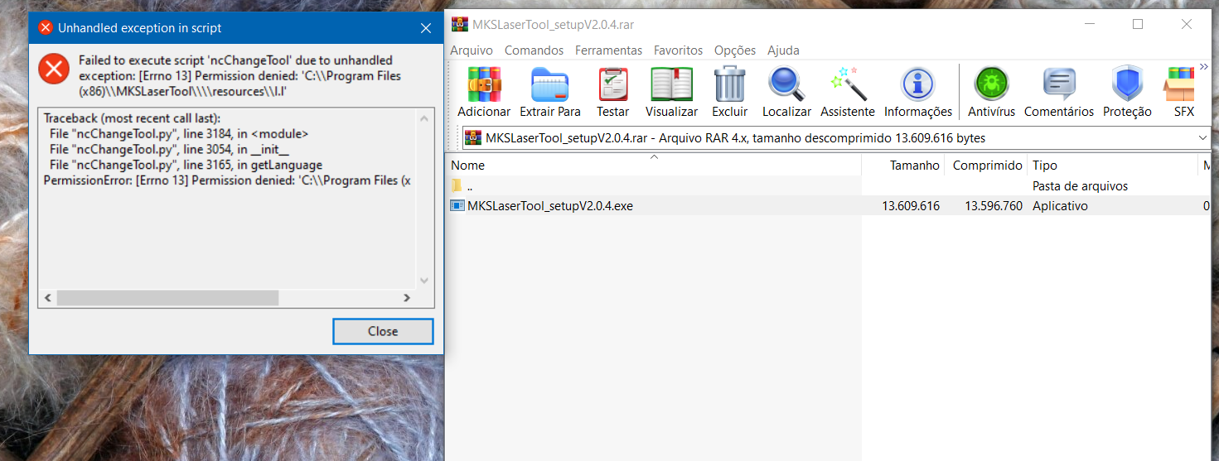The height and width of the screenshot is (461, 1219).
Task: Click the Localizar magnifier icon
Action: tap(786, 84)
